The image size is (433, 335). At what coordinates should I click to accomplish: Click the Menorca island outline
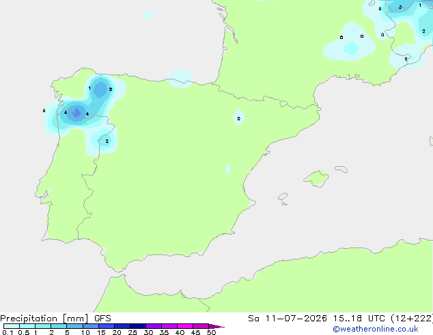(341, 169)
